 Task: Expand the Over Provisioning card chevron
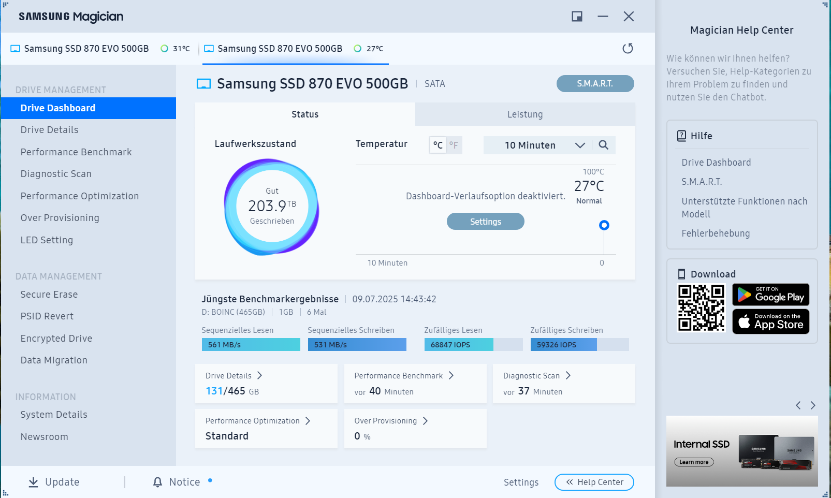pyautogui.click(x=425, y=421)
